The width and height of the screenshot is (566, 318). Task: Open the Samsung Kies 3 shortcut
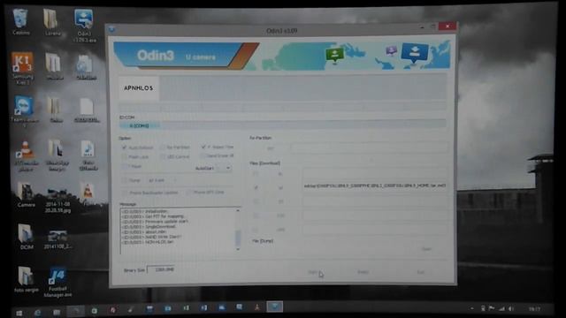pos(22,68)
